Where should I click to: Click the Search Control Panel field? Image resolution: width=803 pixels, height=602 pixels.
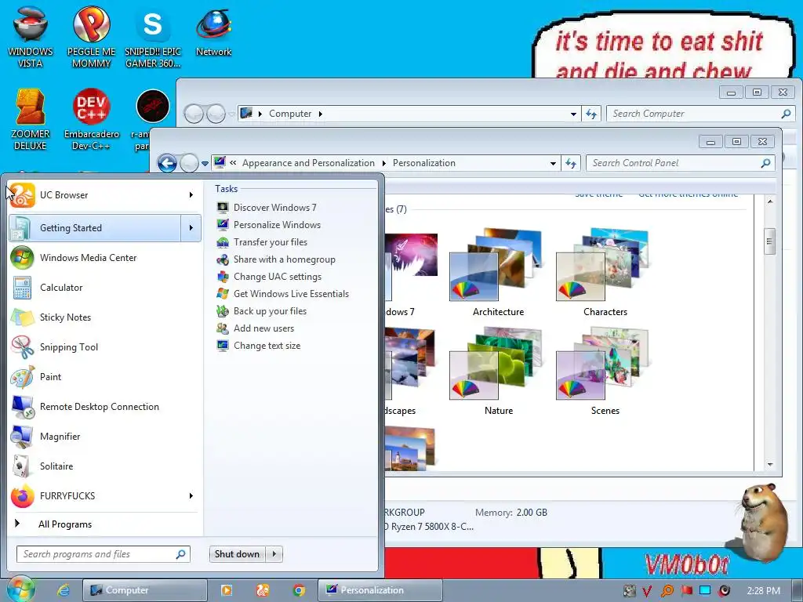point(680,163)
